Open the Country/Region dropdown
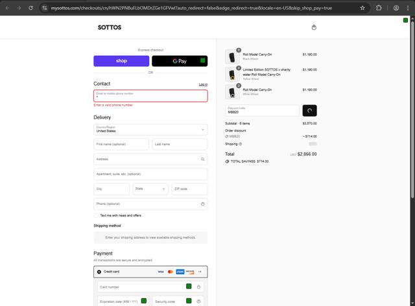 tap(150, 130)
